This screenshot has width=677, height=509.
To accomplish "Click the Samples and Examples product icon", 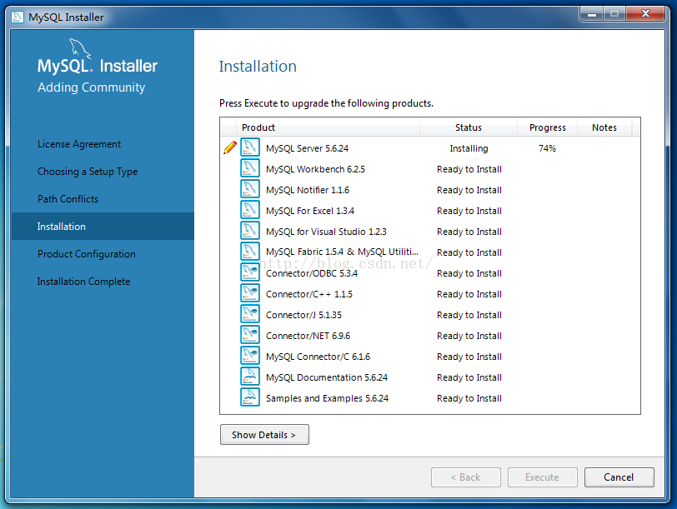I will [250, 398].
